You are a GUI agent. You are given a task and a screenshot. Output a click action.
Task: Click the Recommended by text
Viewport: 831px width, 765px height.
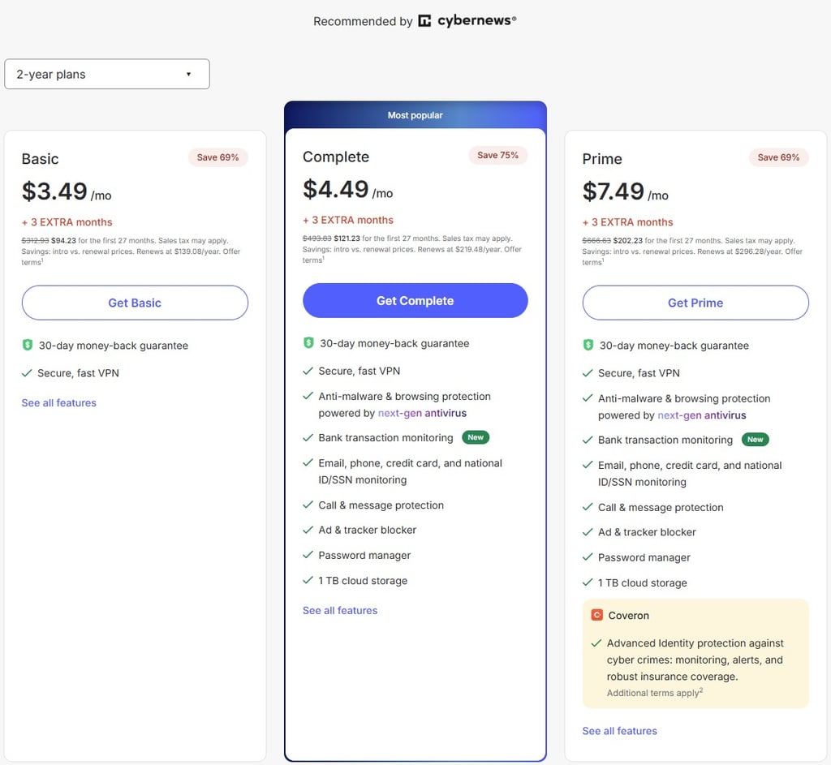click(363, 21)
